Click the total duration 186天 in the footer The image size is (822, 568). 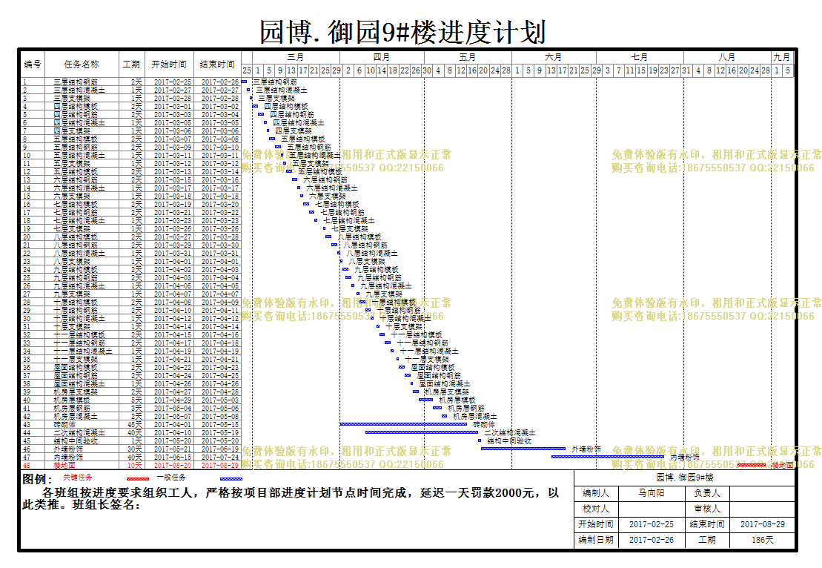(762, 540)
